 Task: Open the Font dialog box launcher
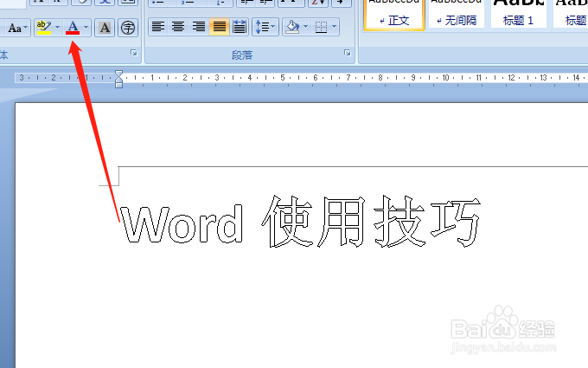pyautogui.click(x=134, y=53)
